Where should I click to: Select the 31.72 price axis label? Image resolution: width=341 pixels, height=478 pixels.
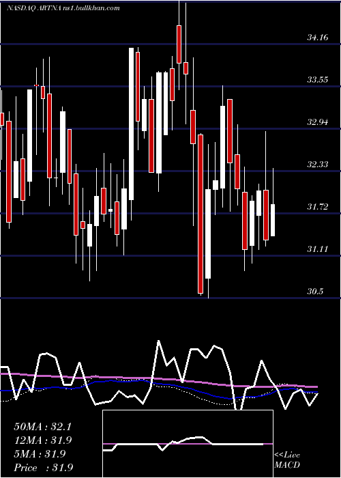pos(318,208)
